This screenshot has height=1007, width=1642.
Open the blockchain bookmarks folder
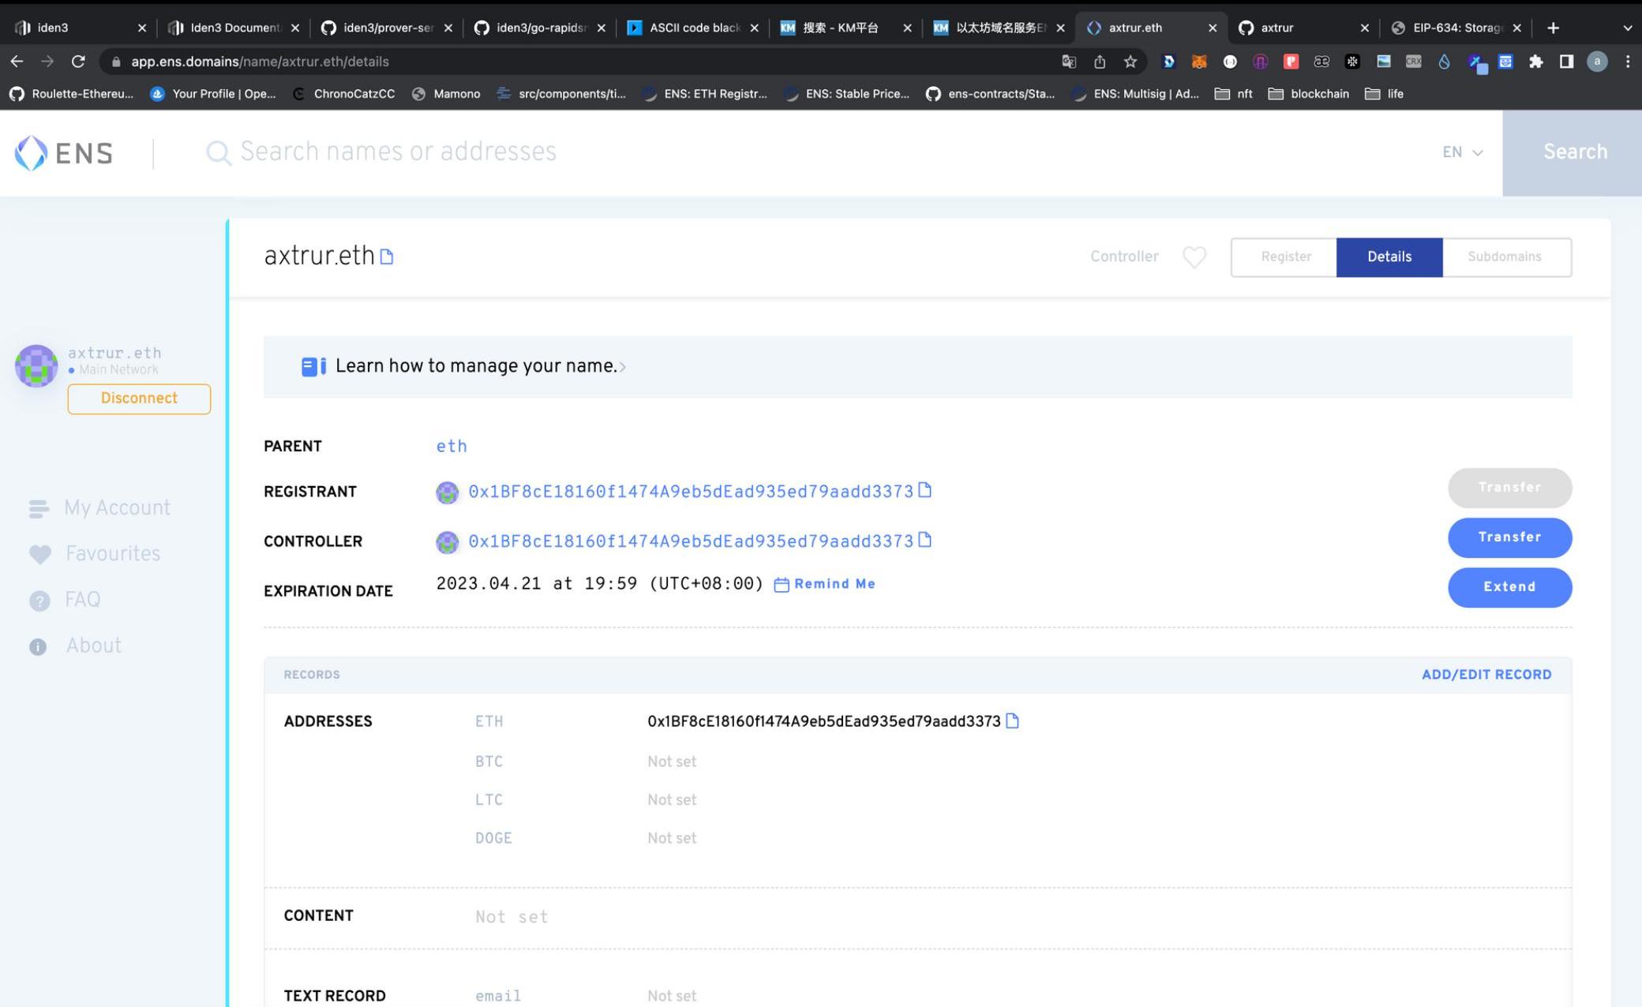point(1309,94)
